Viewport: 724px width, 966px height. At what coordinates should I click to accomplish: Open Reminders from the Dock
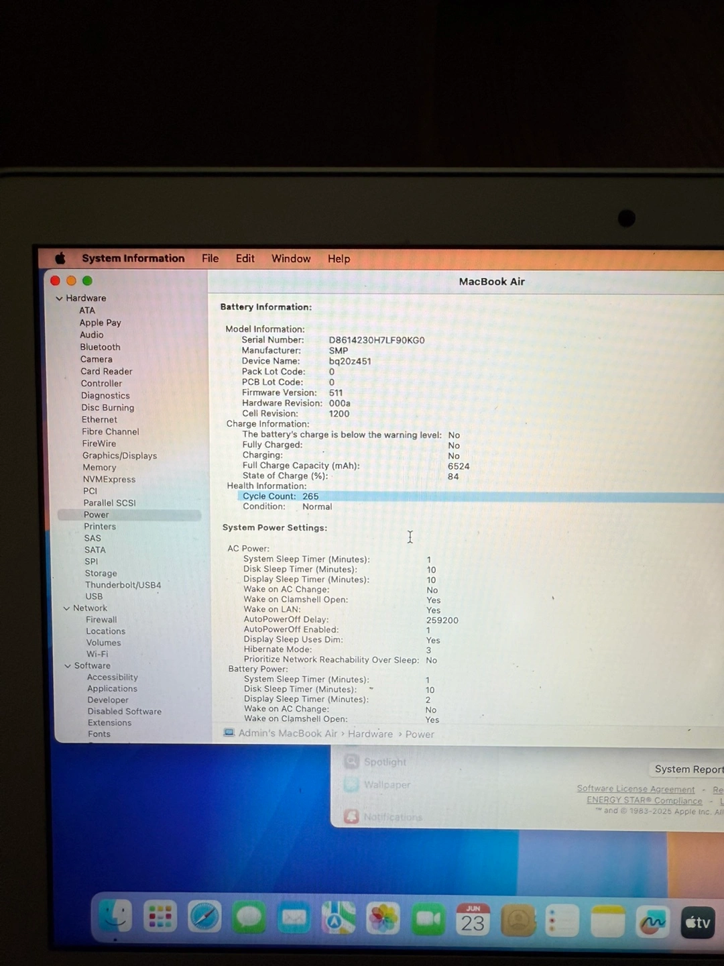click(562, 920)
